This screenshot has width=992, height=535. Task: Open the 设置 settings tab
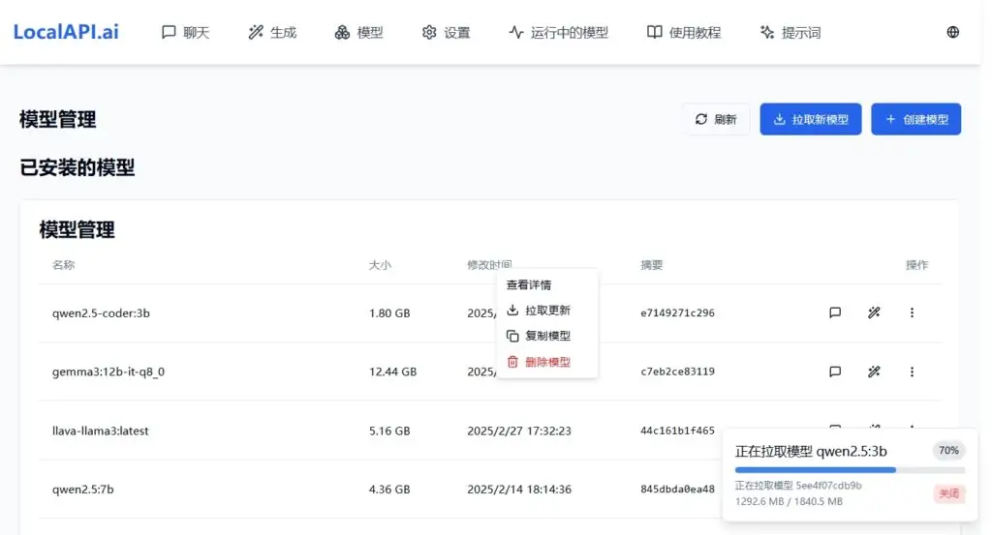[x=446, y=32]
